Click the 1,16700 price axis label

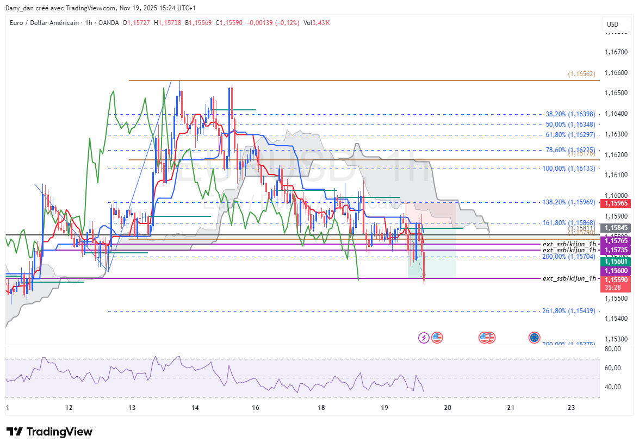[616, 52]
